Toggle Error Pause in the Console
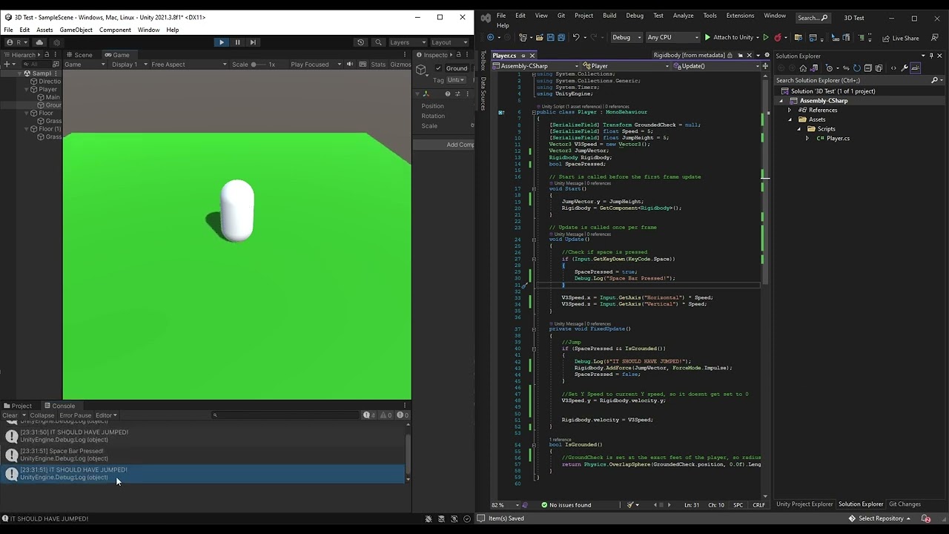 75,415
